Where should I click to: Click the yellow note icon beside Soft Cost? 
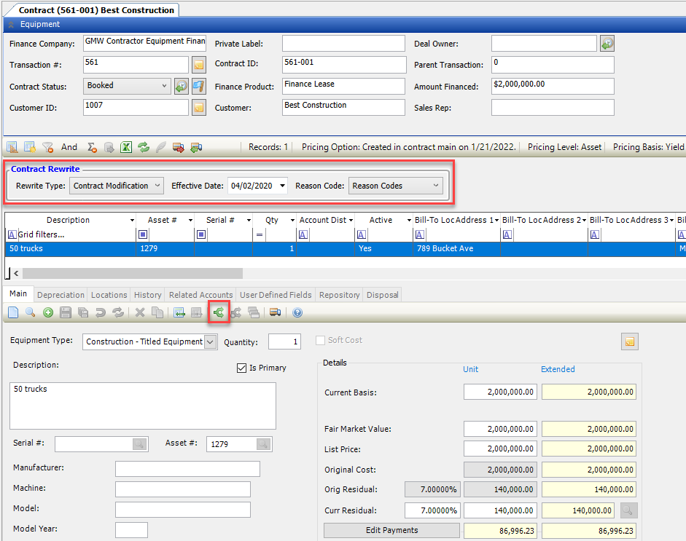click(630, 341)
